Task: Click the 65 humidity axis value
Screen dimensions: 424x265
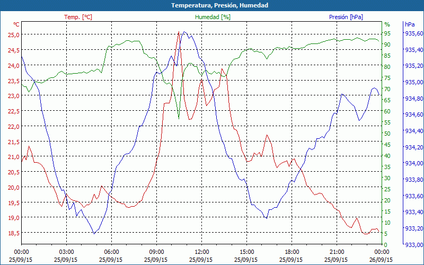Action: click(387, 100)
